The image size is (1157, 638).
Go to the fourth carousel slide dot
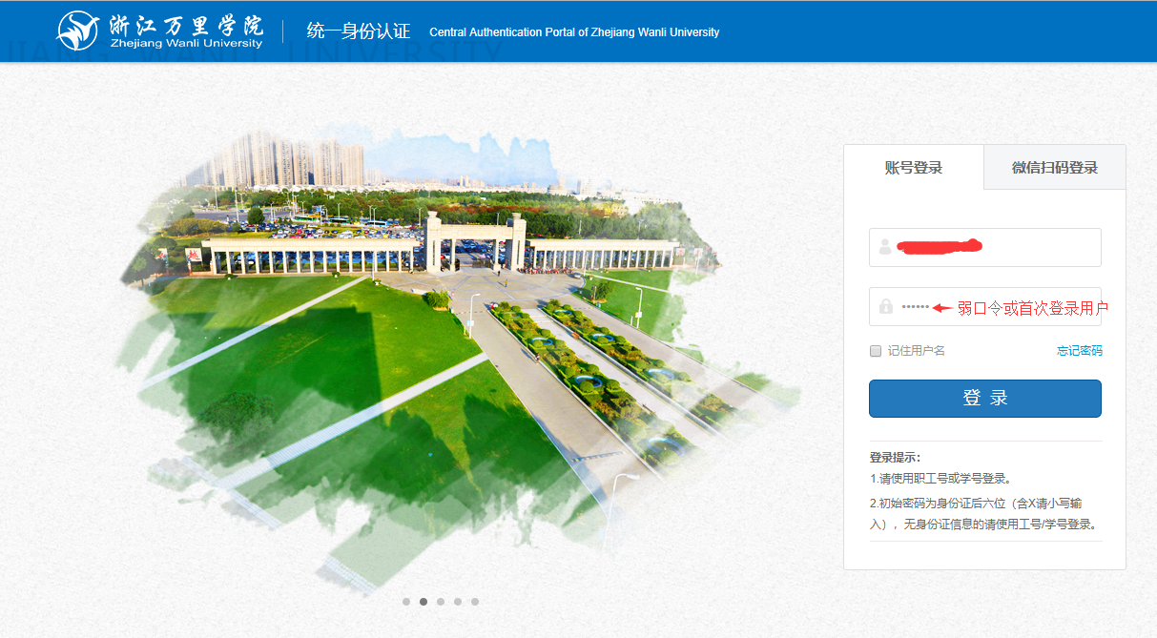point(458,602)
